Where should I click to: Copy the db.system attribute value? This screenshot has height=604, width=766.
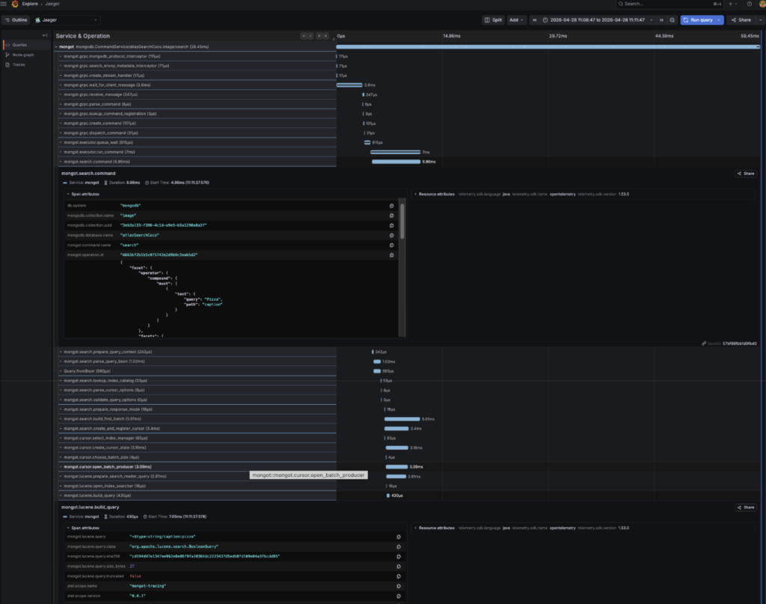coord(391,206)
